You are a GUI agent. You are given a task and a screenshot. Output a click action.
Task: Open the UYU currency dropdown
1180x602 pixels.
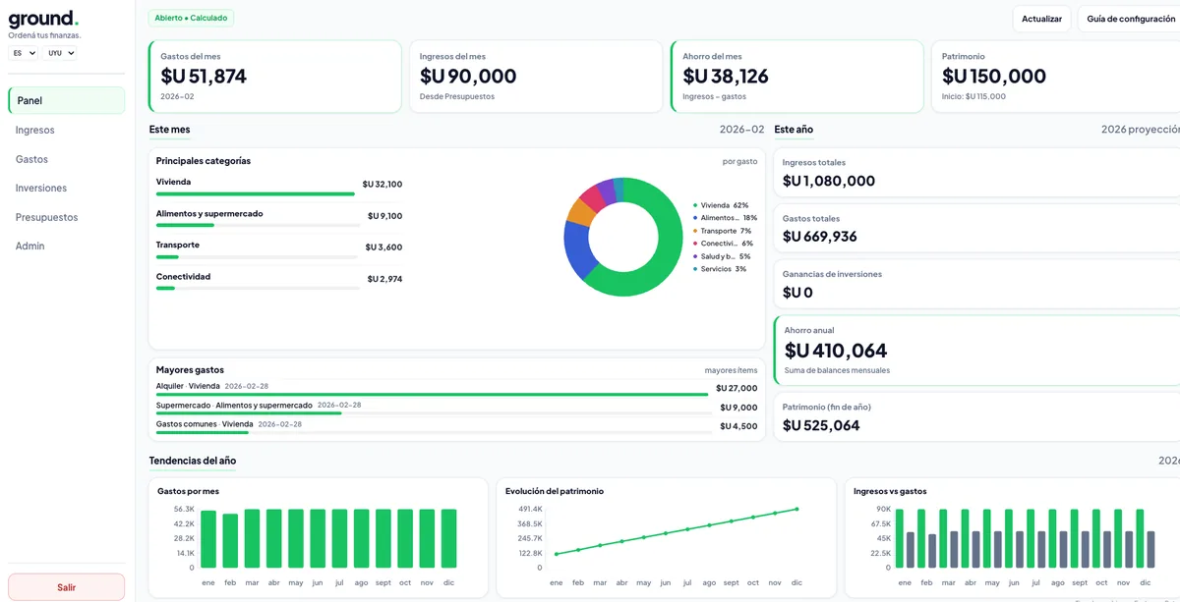60,53
